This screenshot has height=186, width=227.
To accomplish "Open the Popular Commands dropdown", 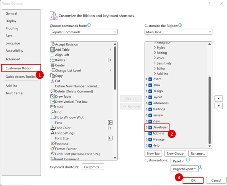I will [x=84, y=32].
